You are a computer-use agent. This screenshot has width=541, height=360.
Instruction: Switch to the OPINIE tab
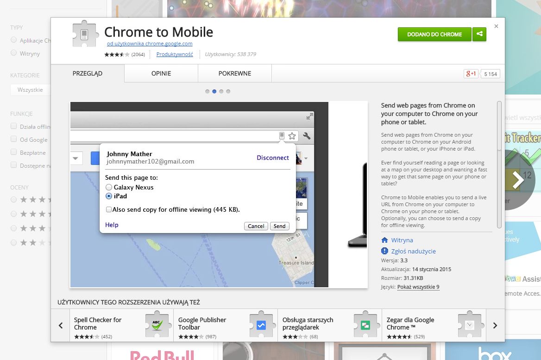[161, 74]
